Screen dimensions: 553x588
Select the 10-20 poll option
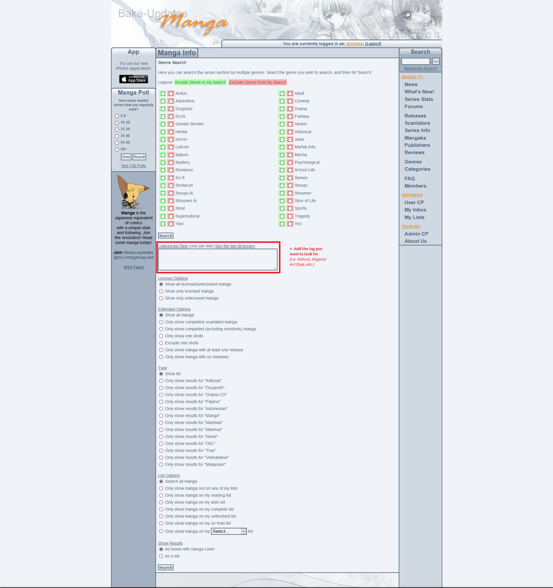[x=117, y=123]
